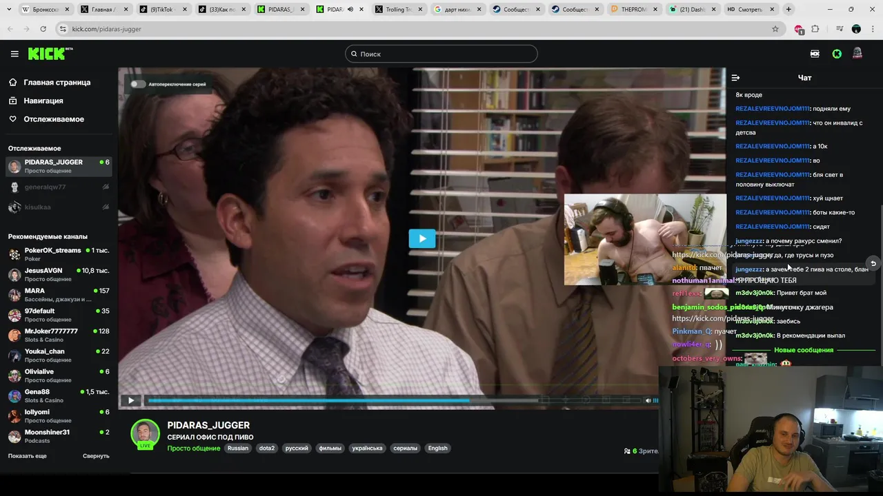Screen dimensions: 883x496
Task: Click the chat scroll-back round icon
Action: tap(873, 263)
